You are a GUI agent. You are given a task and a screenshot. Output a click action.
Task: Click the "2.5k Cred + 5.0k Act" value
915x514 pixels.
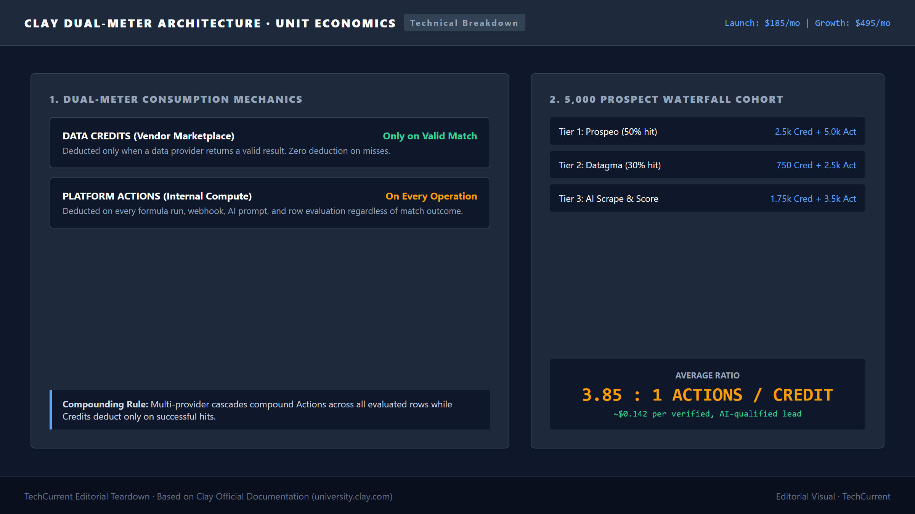(x=815, y=132)
